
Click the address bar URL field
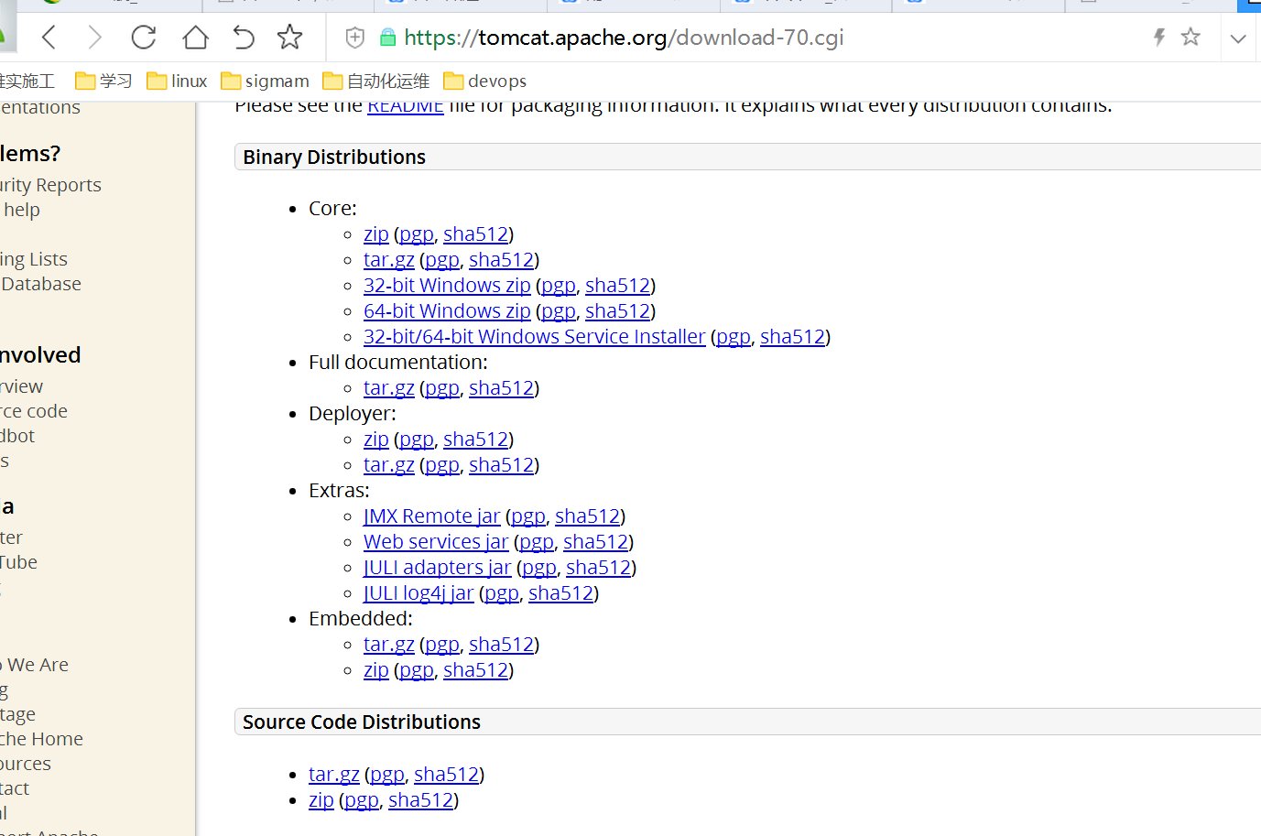point(623,38)
